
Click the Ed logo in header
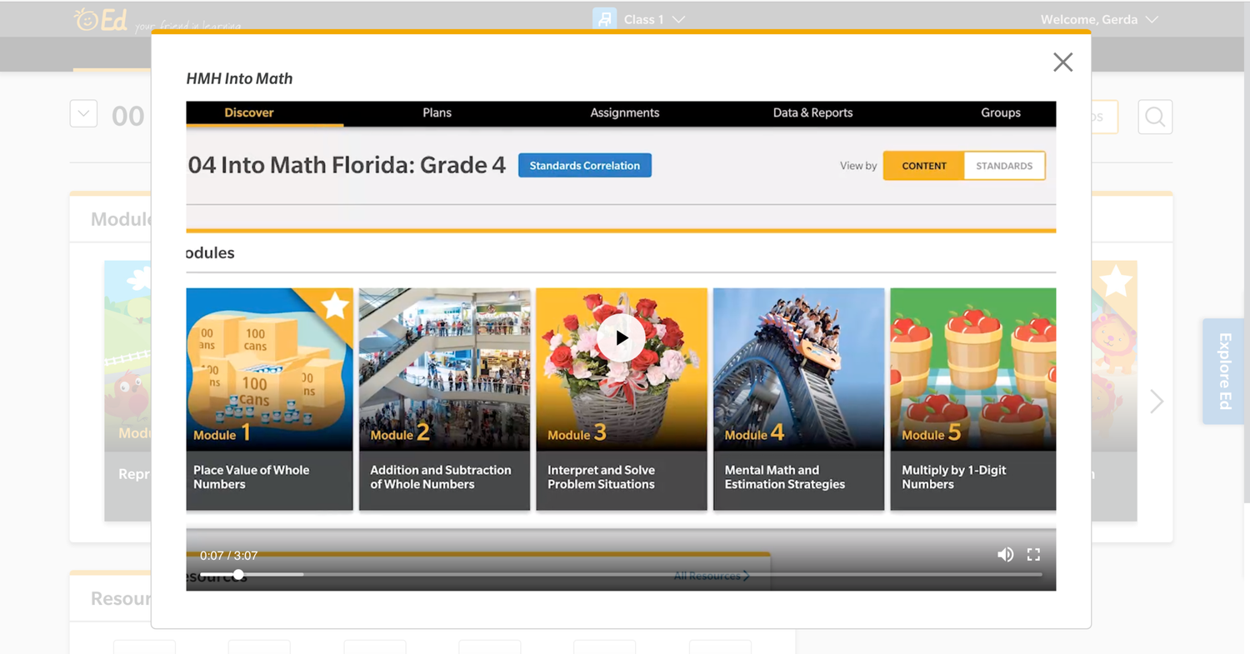coord(101,20)
